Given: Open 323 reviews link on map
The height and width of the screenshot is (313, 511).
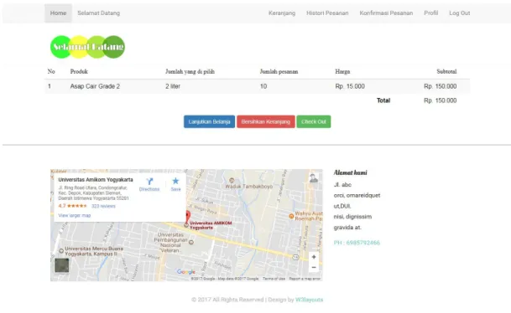Looking at the screenshot, I should [x=103, y=206].
